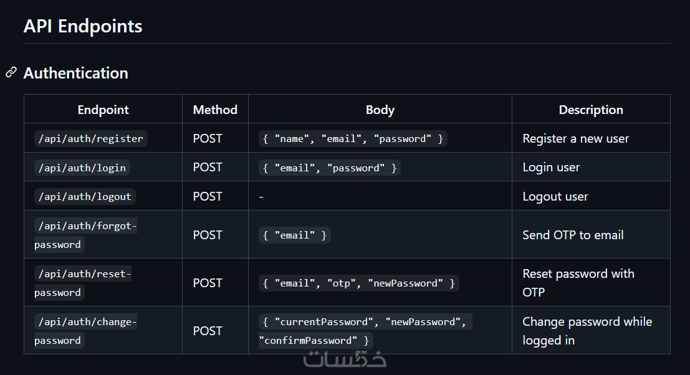Click the Description column header
The image size is (690, 375).
point(590,110)
